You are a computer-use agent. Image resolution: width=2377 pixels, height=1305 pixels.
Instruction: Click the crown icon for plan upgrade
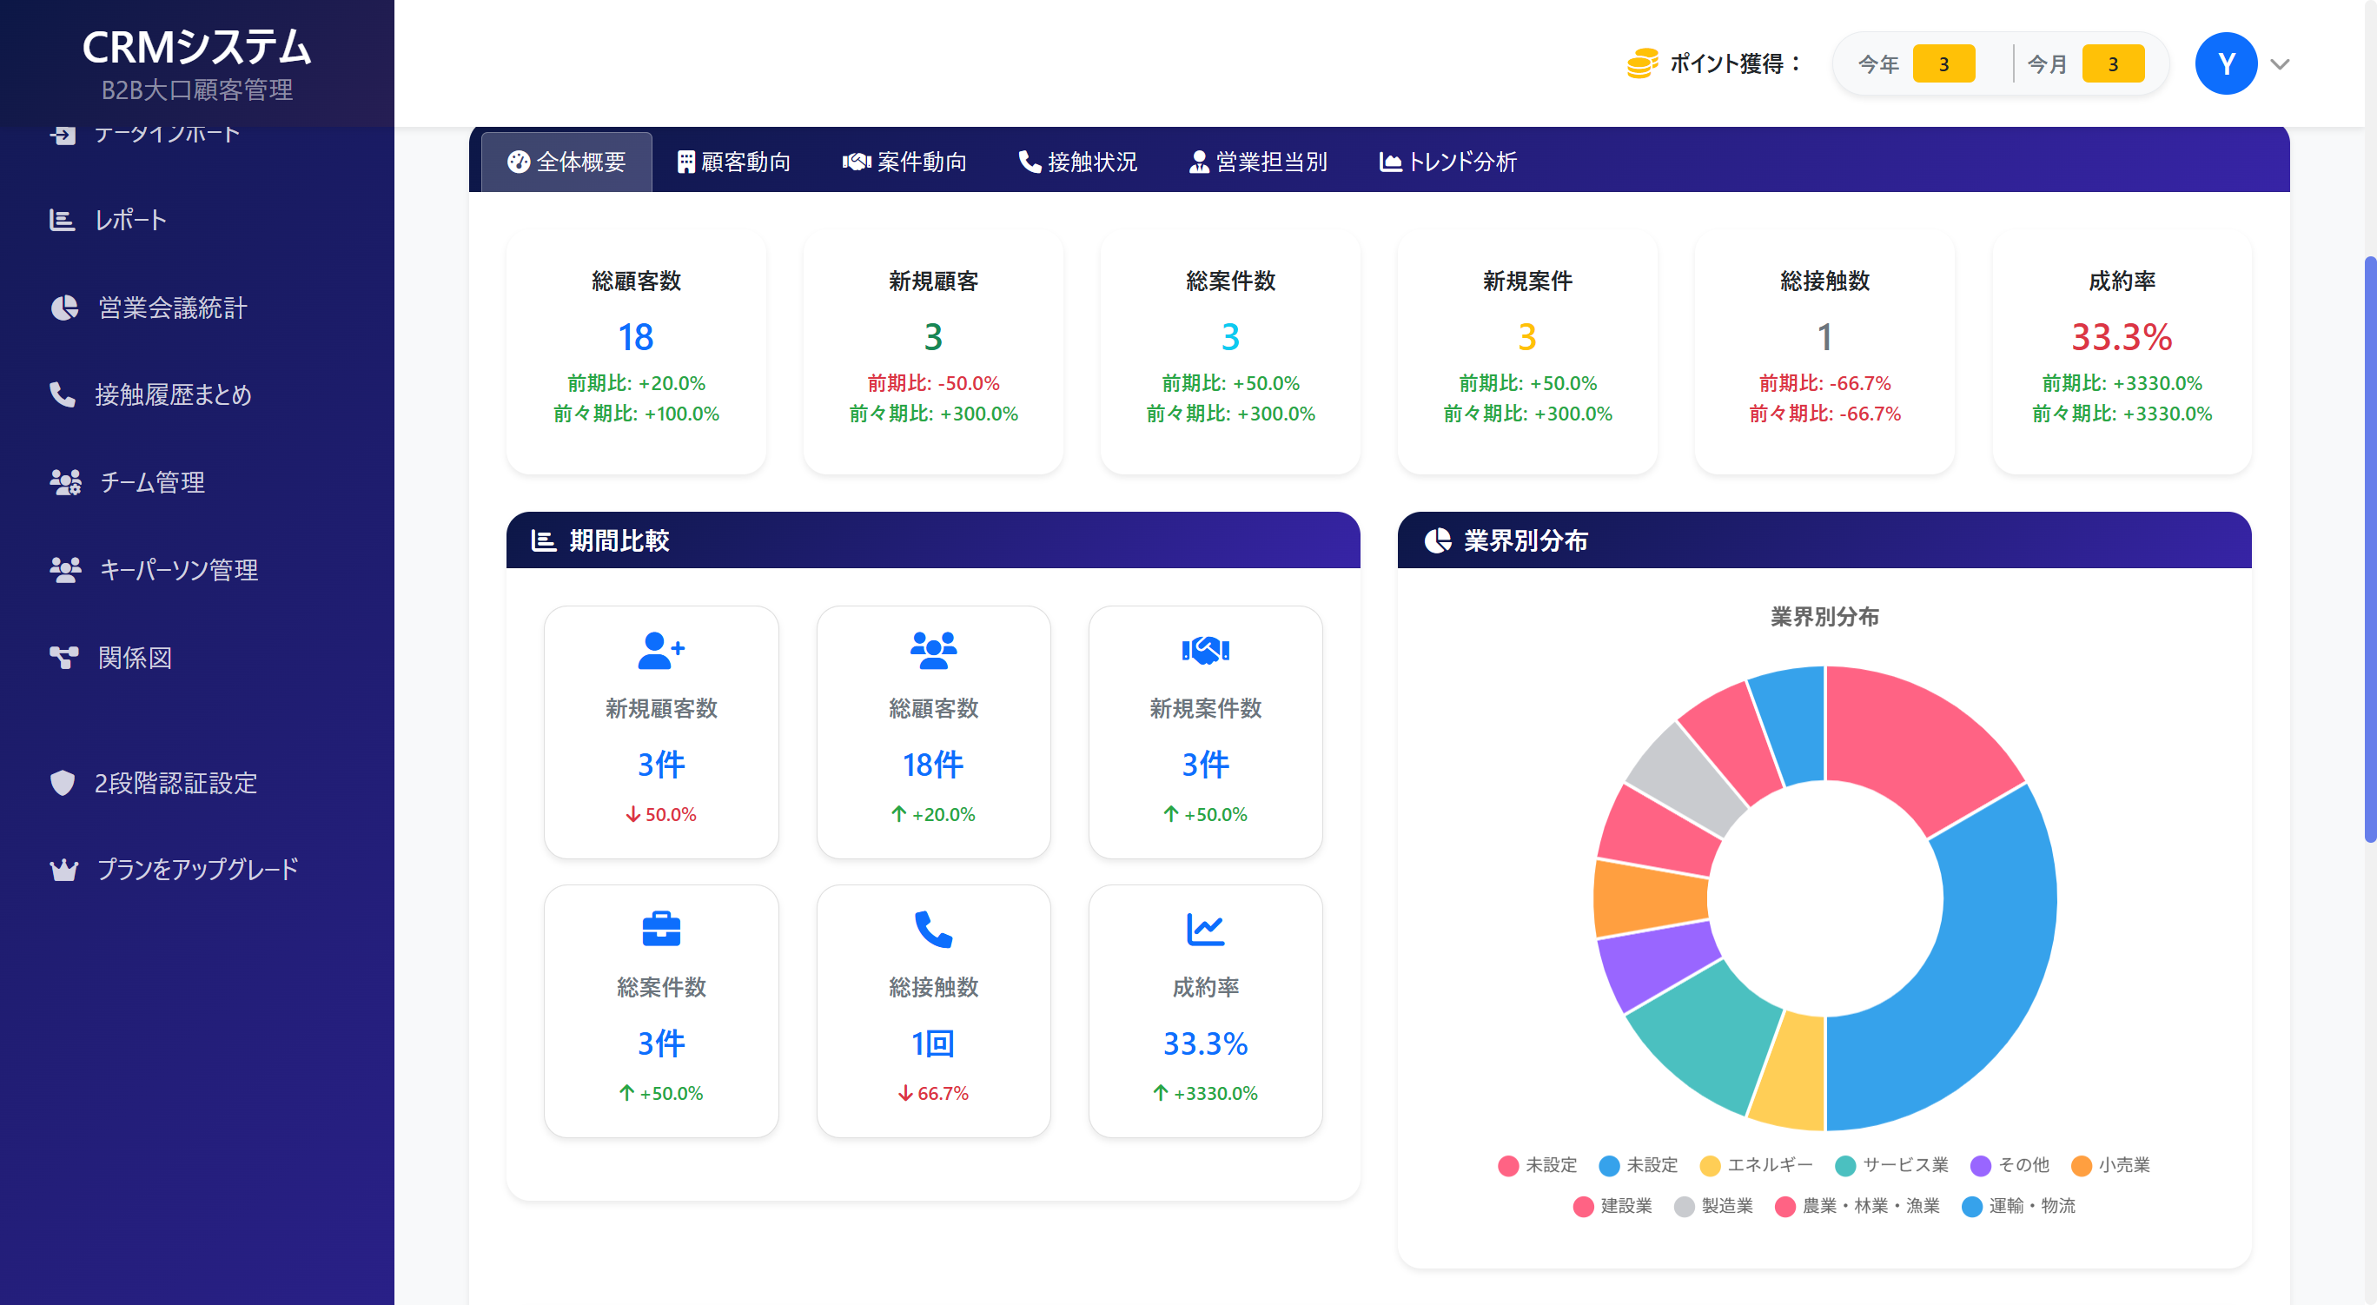(63, 870)
